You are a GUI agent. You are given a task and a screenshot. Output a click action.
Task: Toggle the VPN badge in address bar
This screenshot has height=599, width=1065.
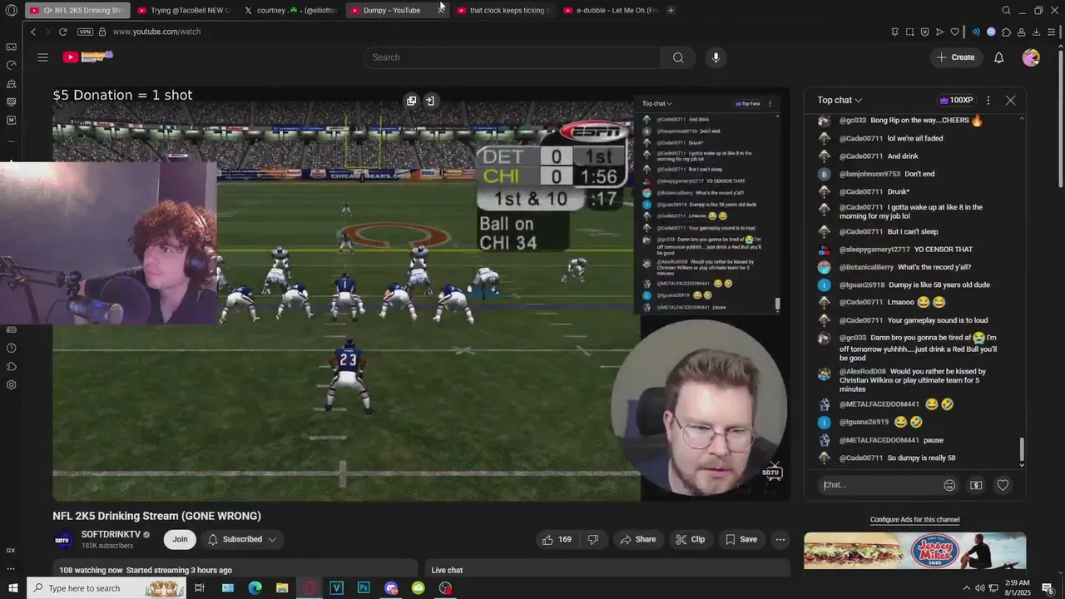85,32
